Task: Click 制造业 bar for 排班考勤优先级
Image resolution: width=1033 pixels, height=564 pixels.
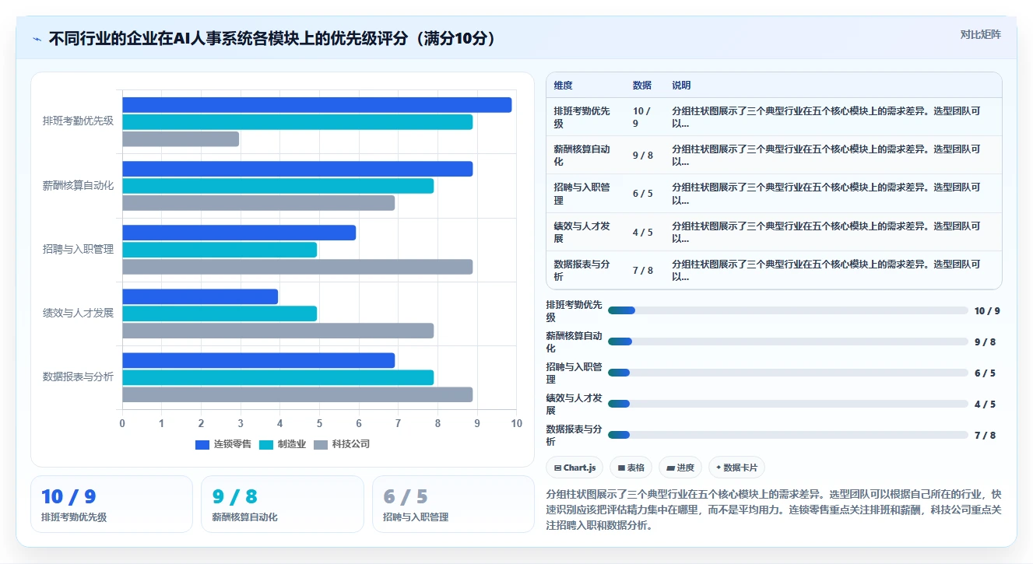Action: pyautogui.click(x=297, y=122)
